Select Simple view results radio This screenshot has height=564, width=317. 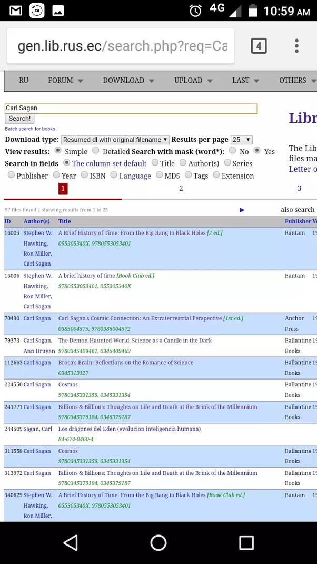pos(57,151)
